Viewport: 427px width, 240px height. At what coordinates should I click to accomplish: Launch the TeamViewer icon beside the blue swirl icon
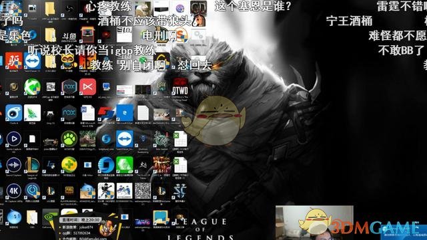[x=125, y=139]
